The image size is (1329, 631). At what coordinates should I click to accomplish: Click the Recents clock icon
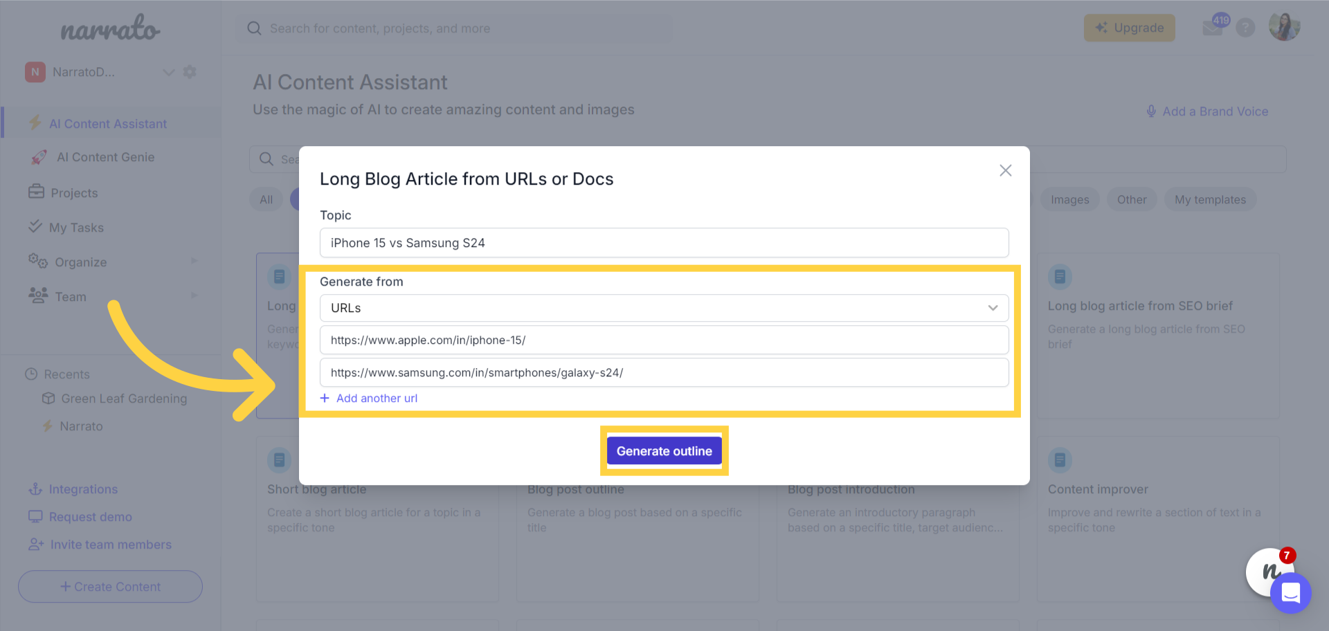click(x=31, y=374)
